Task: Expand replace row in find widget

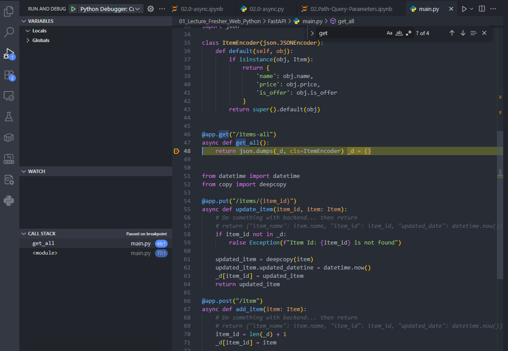Action: pos(312,33)
